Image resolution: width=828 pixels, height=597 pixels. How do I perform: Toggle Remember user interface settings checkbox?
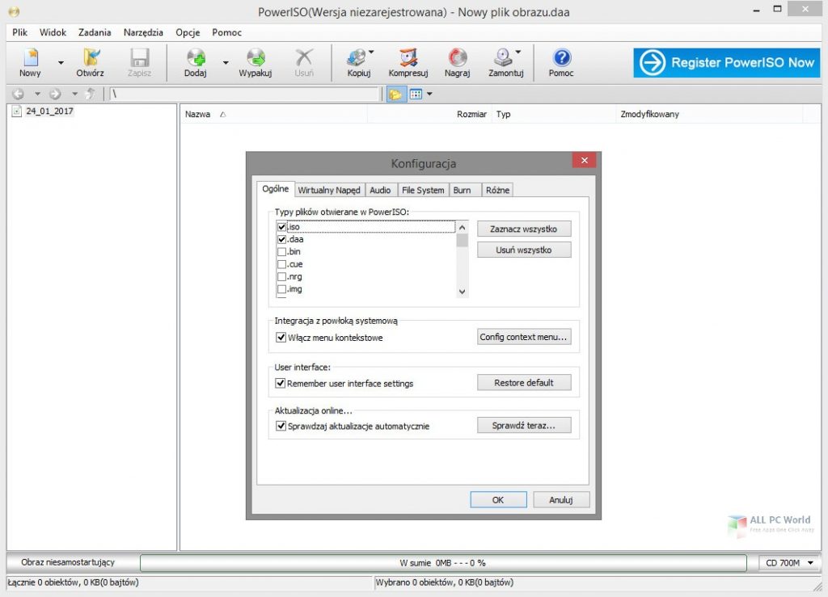pyautogui.click(x=281, y=384)
